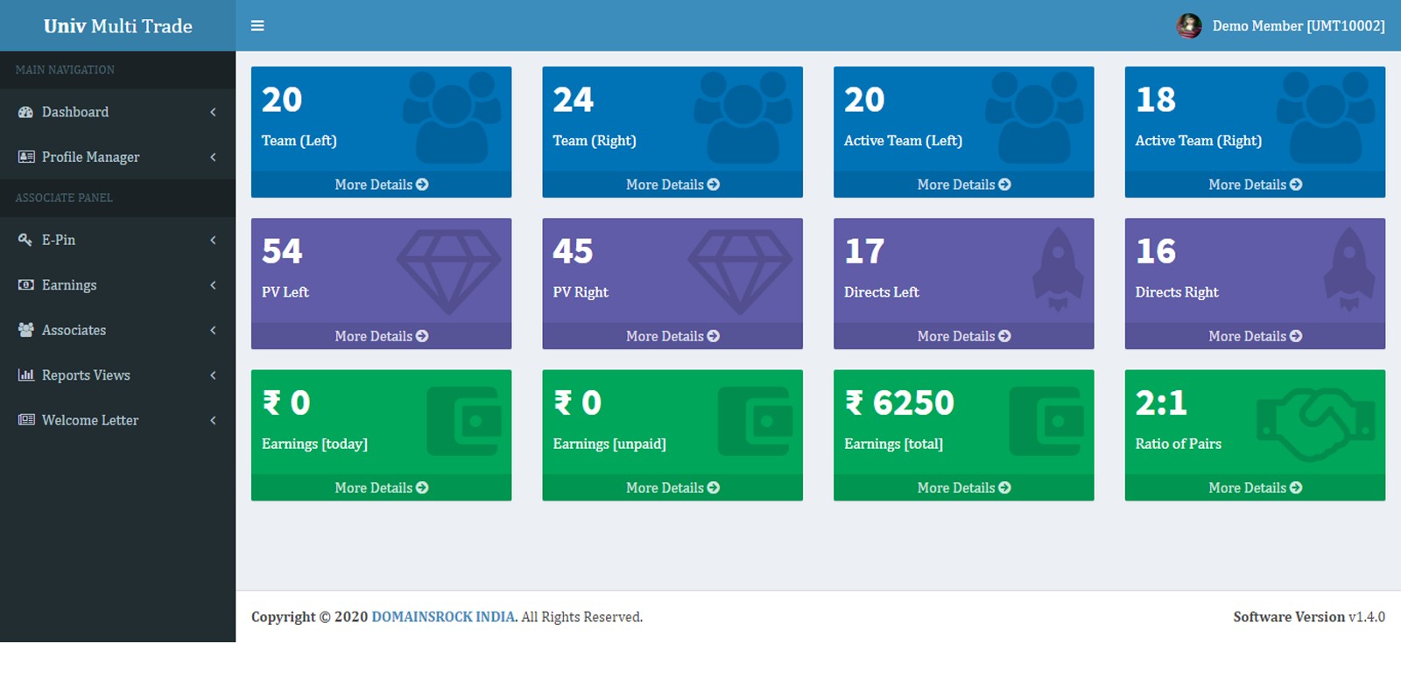The height and width of the screenshot is (700, 1401).
Task: Expand the E-Pin submenu chevron
Action: tap(213, 240)
